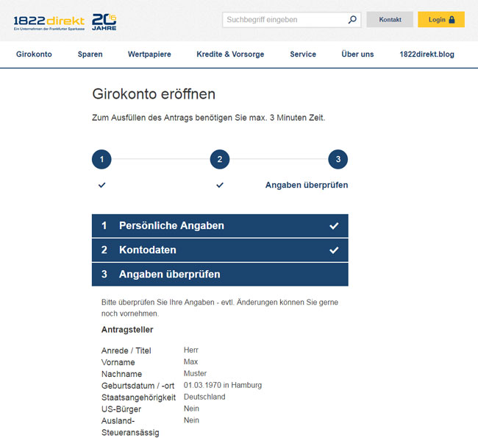Select step 3 circle in progress bar
The image size is (478, 438).
[338, 159]
